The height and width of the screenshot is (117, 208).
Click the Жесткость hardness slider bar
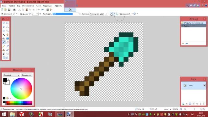(66, 14)
